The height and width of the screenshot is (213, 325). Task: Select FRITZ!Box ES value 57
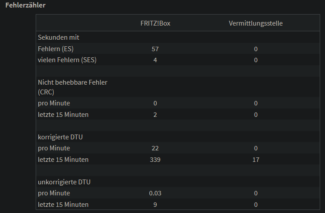(x=155, y=49)
